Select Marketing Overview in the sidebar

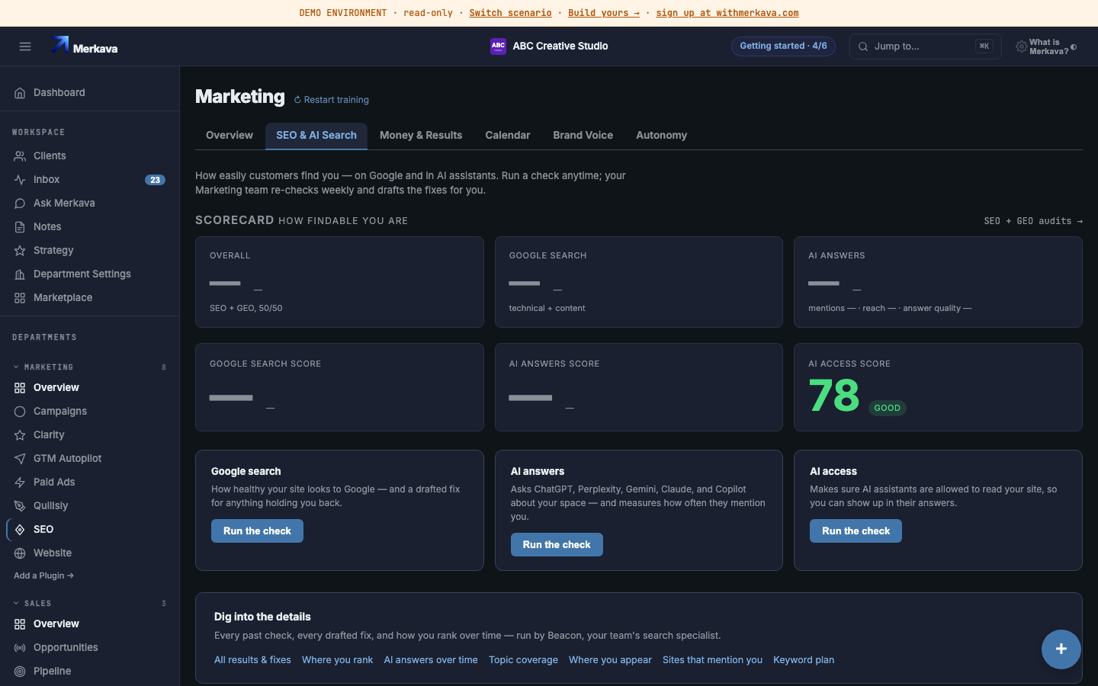point(90,388)
